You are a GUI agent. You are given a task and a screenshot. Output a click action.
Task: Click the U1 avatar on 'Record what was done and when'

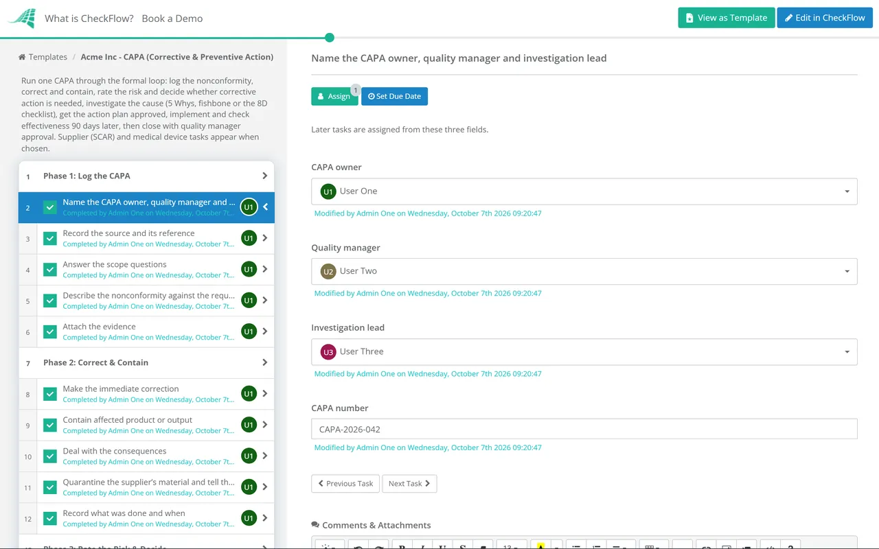[x=249, y=518]
